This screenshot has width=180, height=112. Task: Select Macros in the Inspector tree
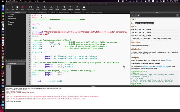pyautogui.click(x=11, y=16)
